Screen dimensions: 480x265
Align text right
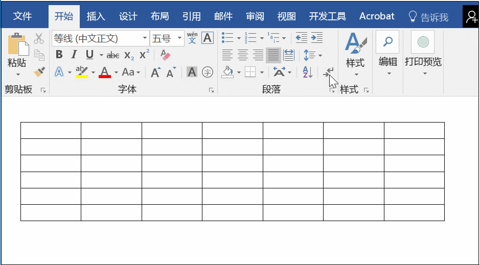tap(258, 55)
